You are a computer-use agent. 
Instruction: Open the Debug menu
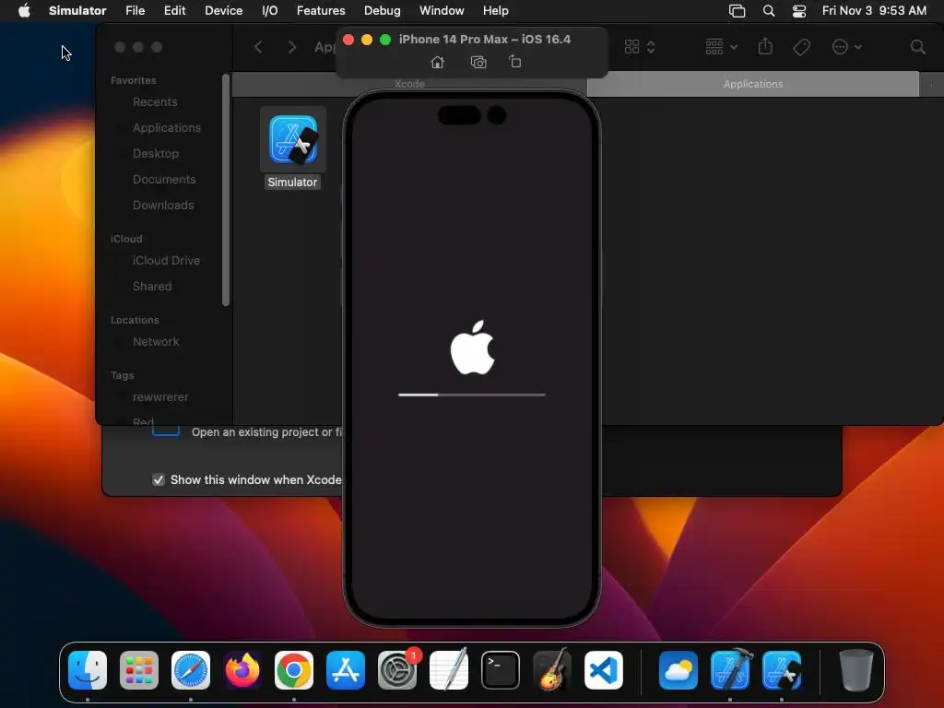pyautogui.click(x=383, y=11)
